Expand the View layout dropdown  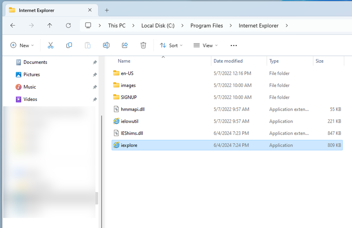click(x=206, y=45)
